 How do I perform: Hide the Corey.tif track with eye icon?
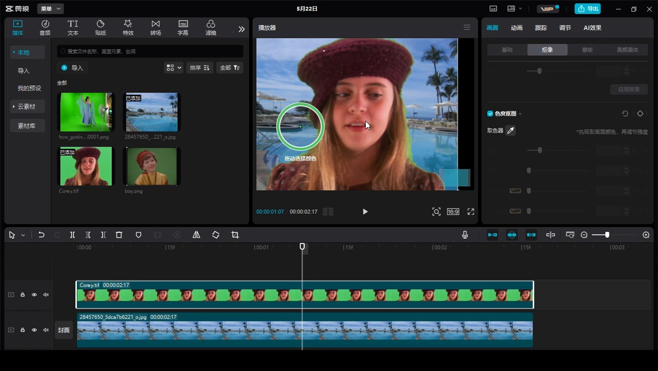coord(34,295)
